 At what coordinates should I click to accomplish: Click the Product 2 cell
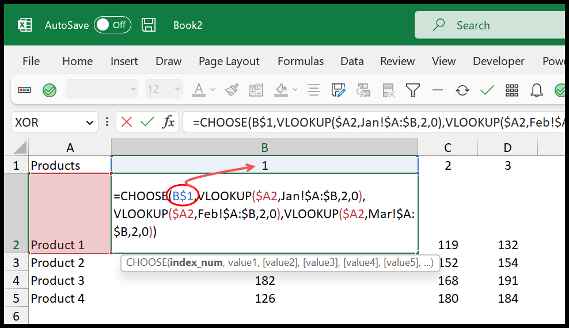tap(70, 262)
